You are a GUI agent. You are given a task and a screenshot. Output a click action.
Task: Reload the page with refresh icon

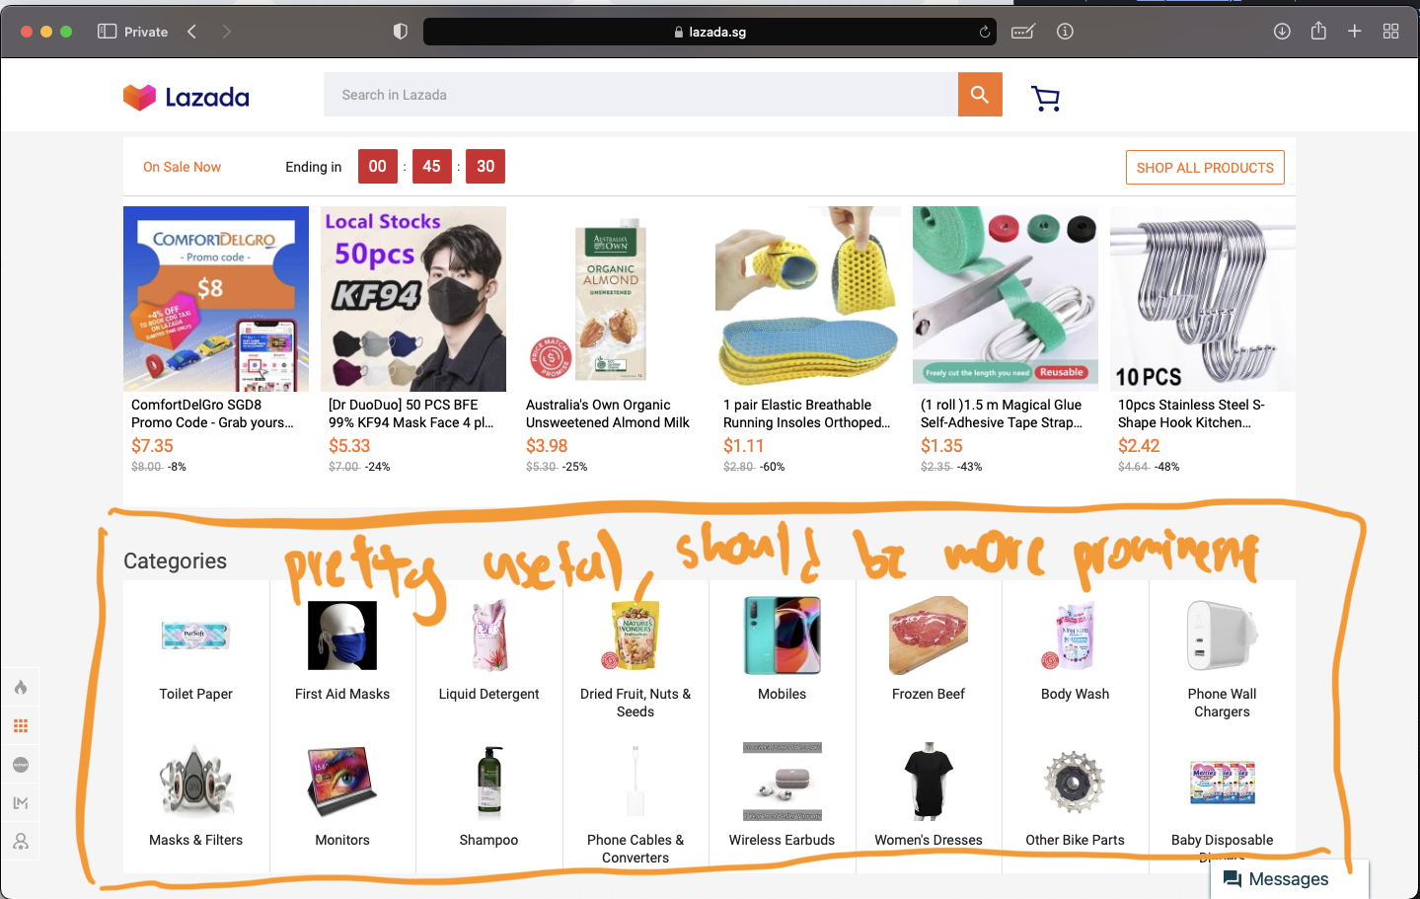(984, 32)
